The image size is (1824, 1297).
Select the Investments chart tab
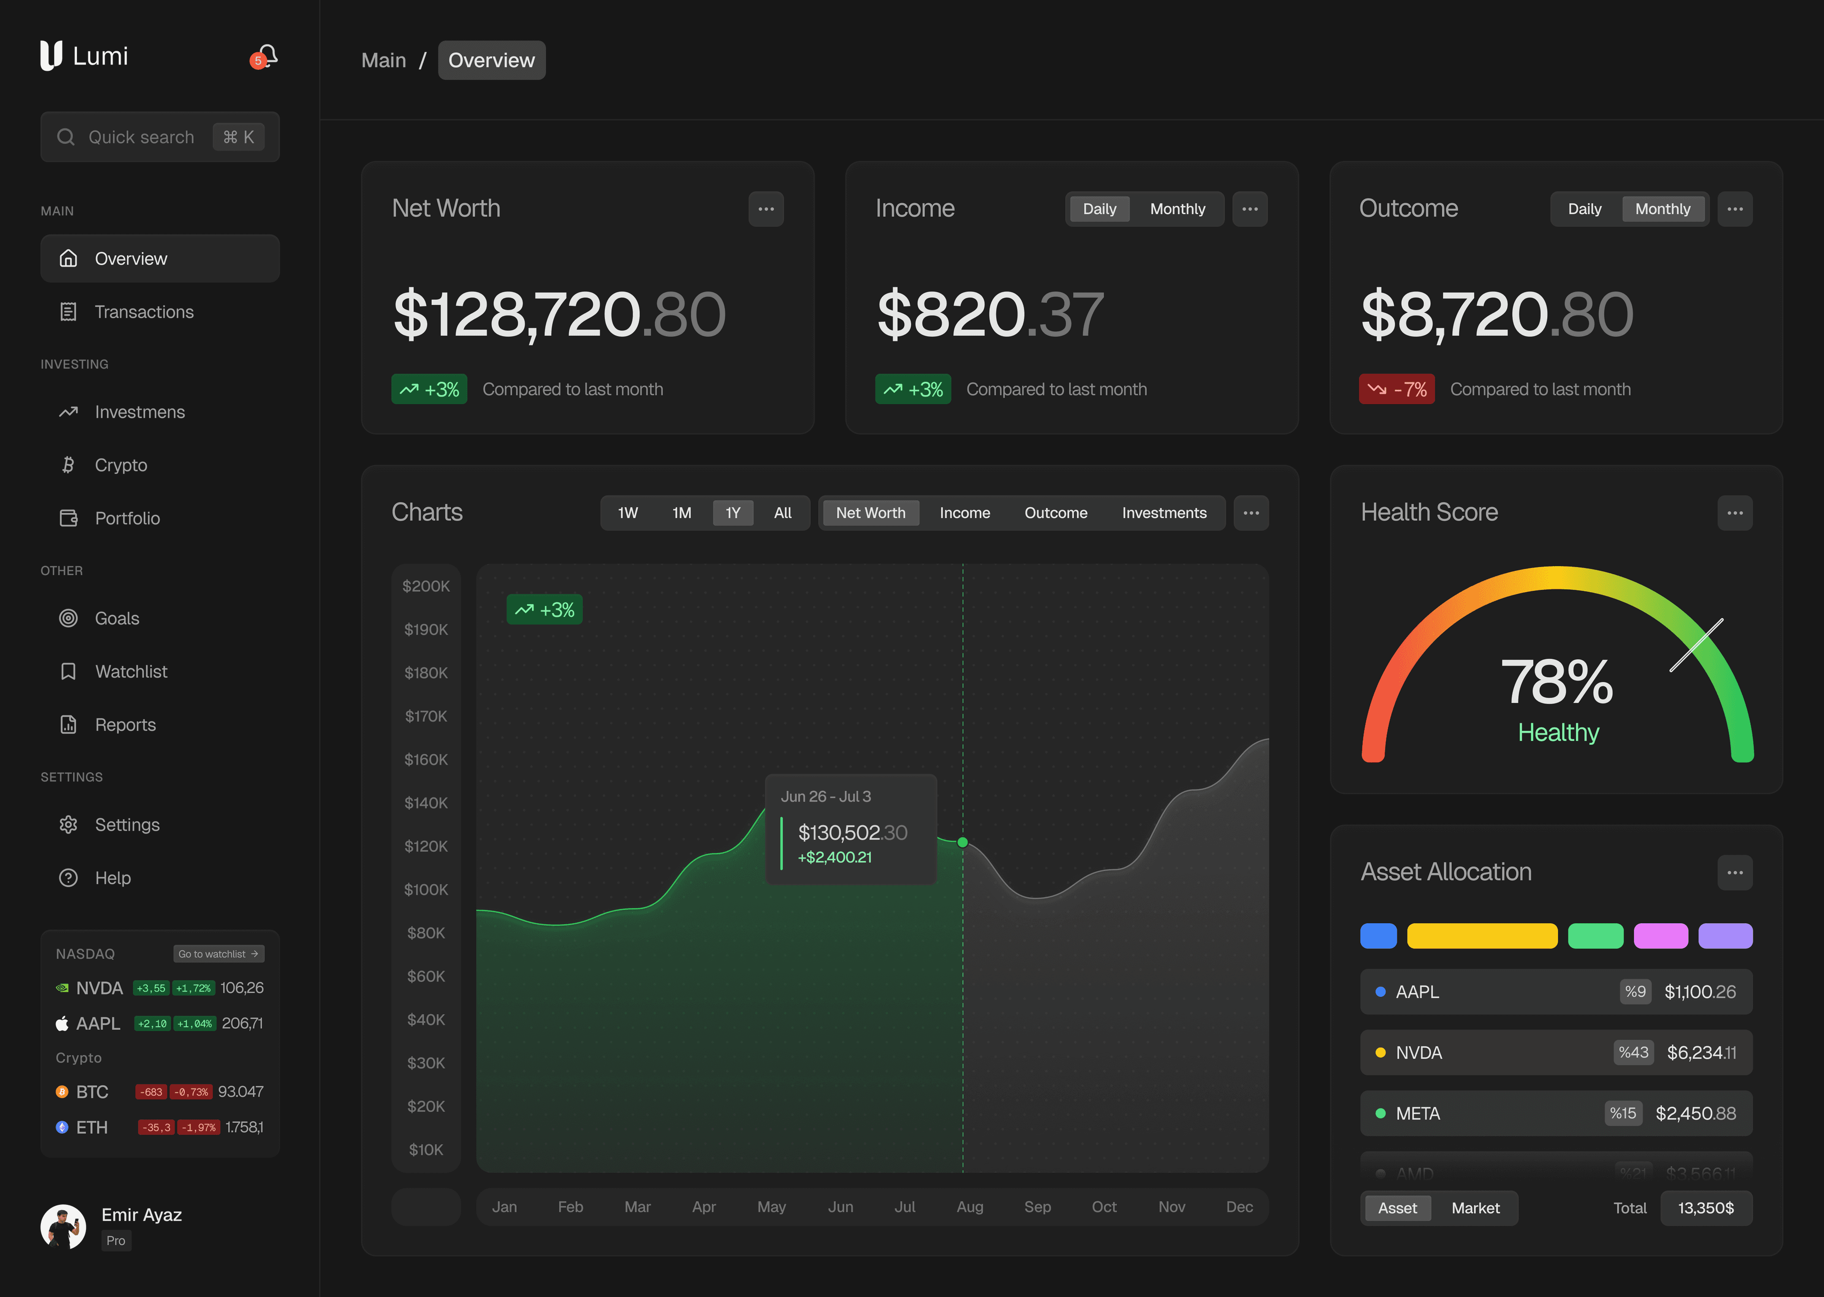point(1164,513)
